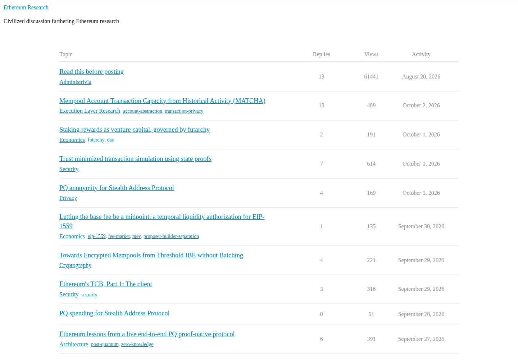This screenshot has width=518, height=360.
Task: Go to the Privacy category
Action: click(68, 198)
